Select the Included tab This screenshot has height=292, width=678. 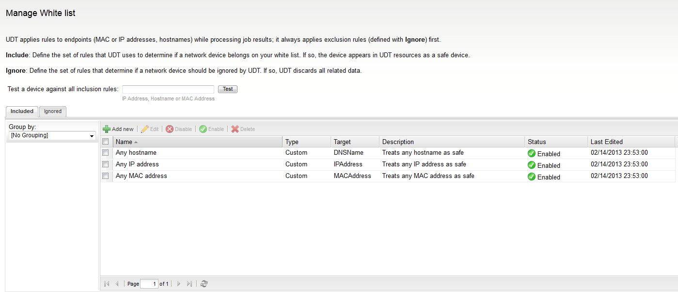(x=21, y=112)
